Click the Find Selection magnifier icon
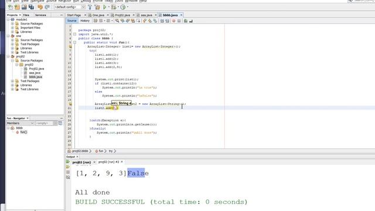 click(x=117, y=21)
